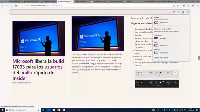Viewport: 200px width, 112px height.
Task: Click the taskbar clock and date
Action: 191,110
